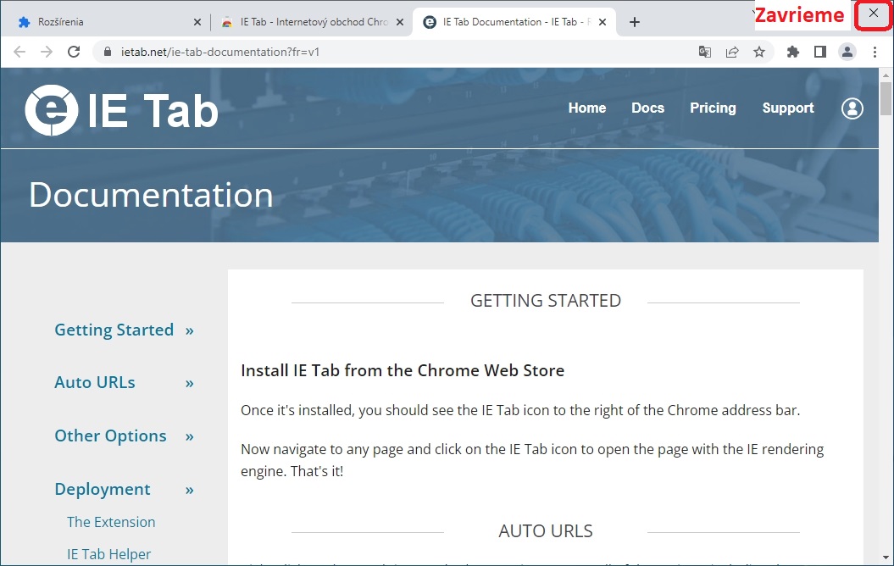Expand chevron next to Other Options
This screenshot has width=894, height=566.
pos(189,436)
